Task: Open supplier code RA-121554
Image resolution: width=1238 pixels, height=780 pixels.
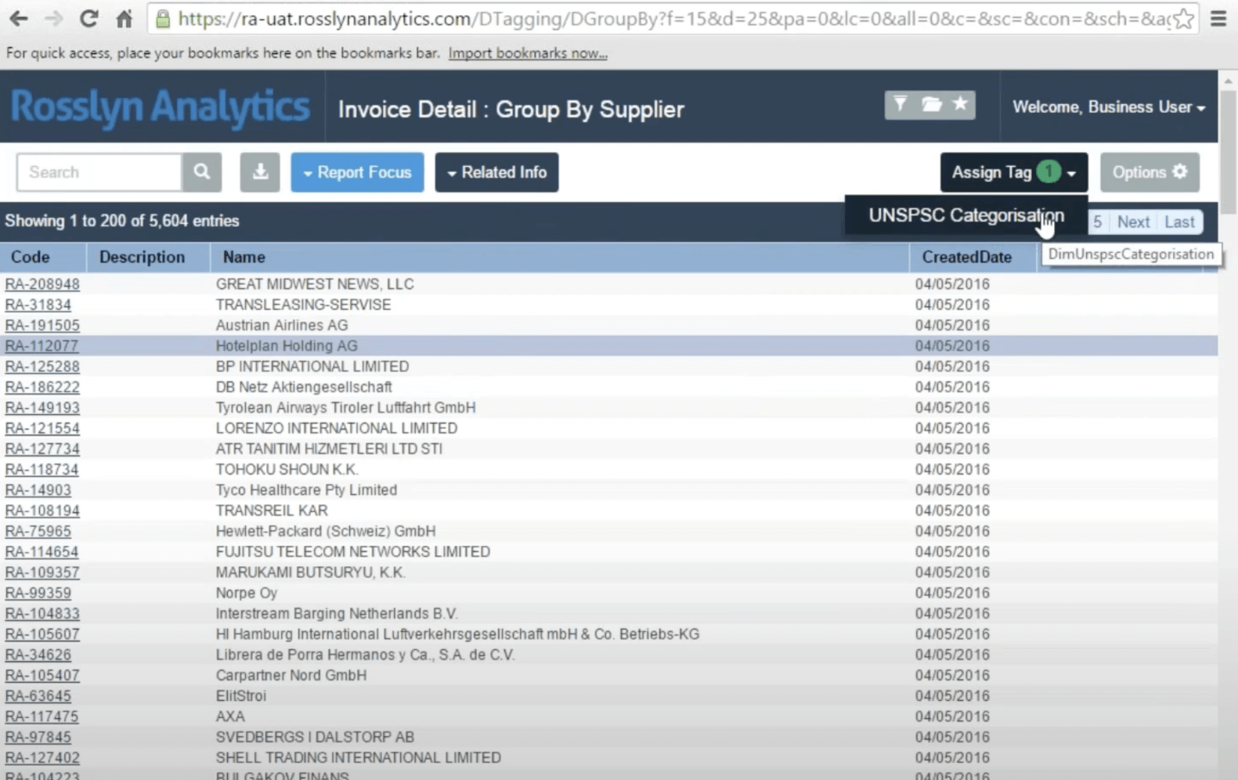Action: click(x=42, y=428)
